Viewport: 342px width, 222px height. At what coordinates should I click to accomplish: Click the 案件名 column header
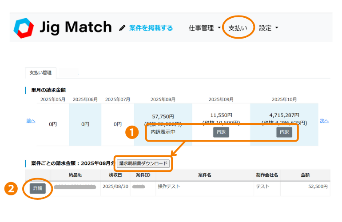204,175
